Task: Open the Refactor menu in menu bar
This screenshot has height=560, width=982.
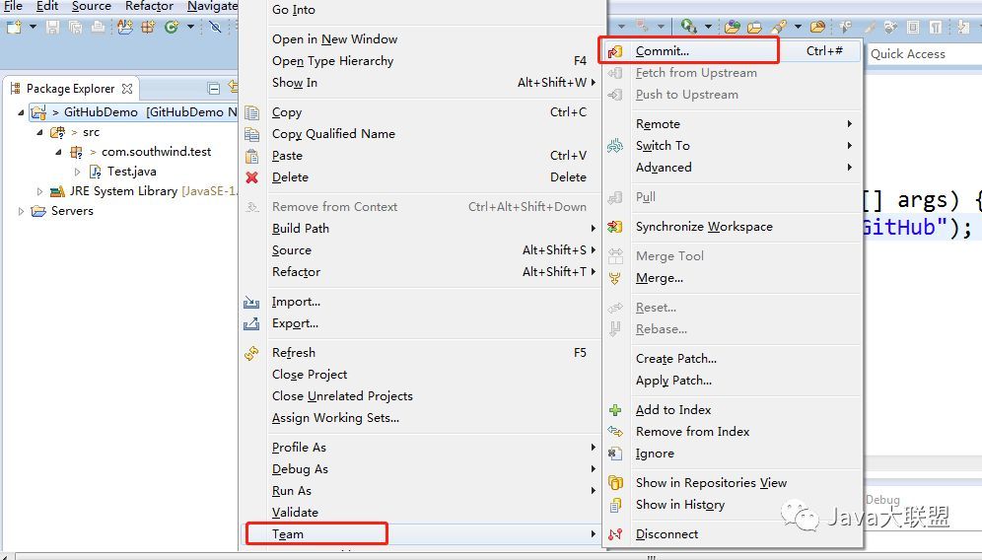Action: [x=149, y=6]
